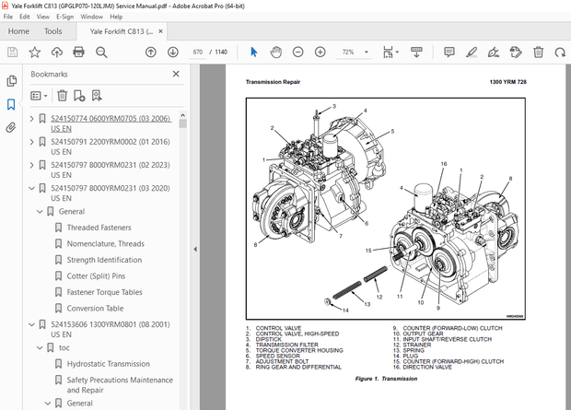Open the Fastener Torque Tables bookmark
The width and height of the screenshot is (571, 410).
[104, 292]
